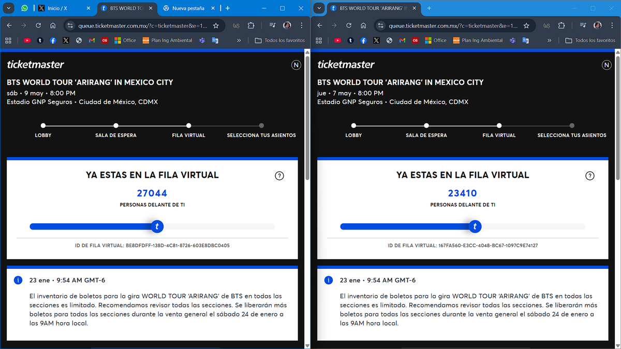Close the Inicio / X tab
Screen dimensions: 621x349
88,8
